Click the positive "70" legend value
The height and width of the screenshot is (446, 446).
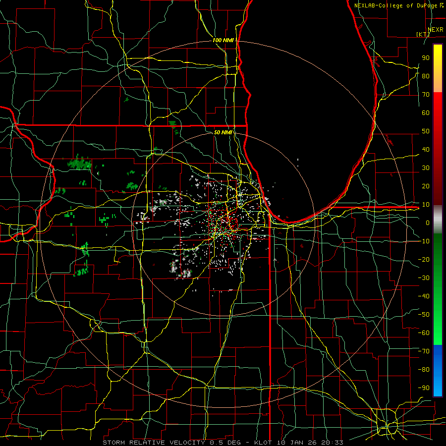click(426, 95)
